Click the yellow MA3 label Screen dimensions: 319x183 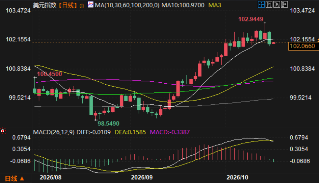pos(214,5)
